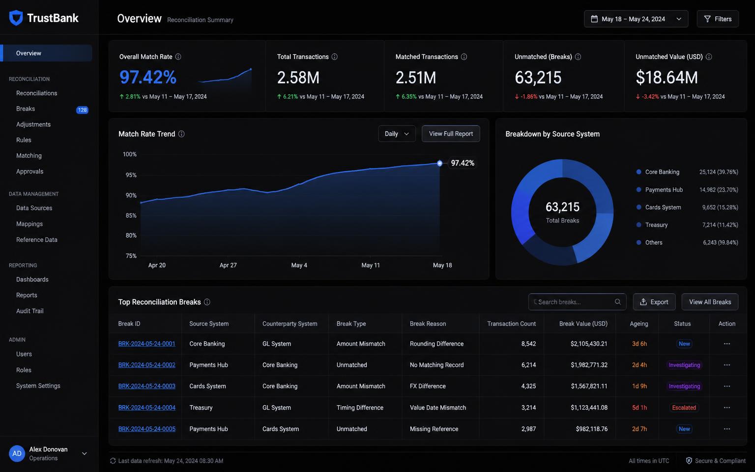
Task: Click info icon next to Unmatched (Breaks)
Action: [578, 57]
